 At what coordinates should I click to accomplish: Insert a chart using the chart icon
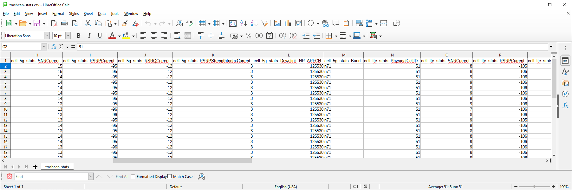pyautogui.click(x=288, y=23)
